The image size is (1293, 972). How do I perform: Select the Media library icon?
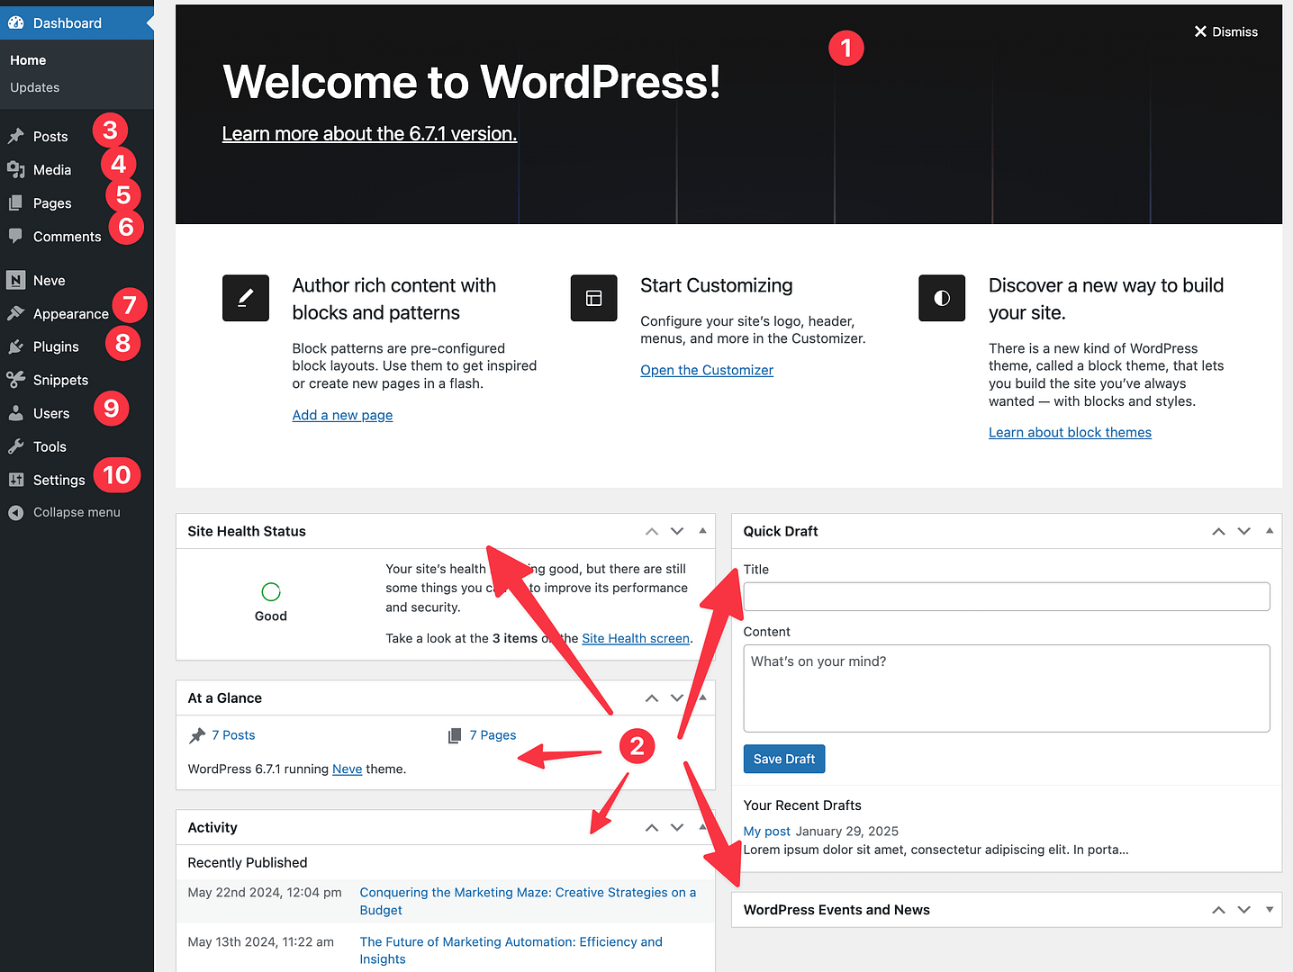click(16, 169)
